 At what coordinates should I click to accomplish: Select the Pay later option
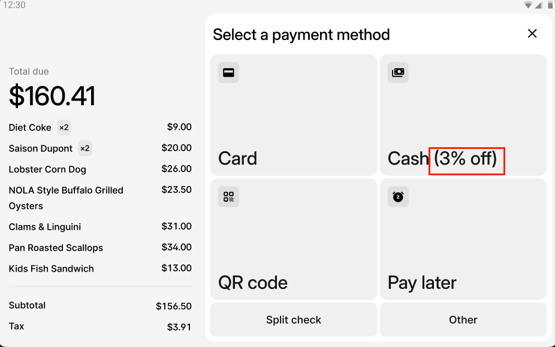463,239
